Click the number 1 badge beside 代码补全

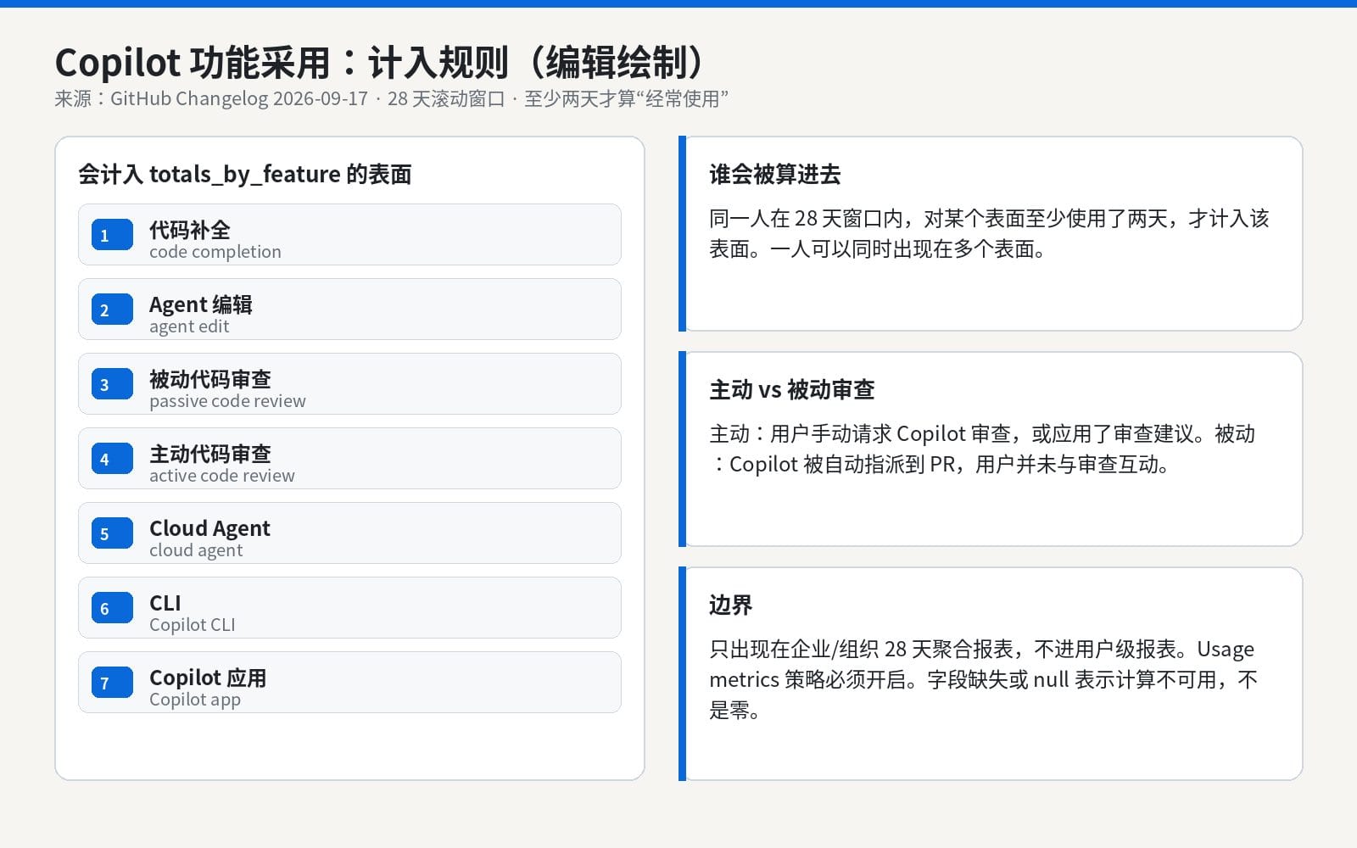(112, 235)
